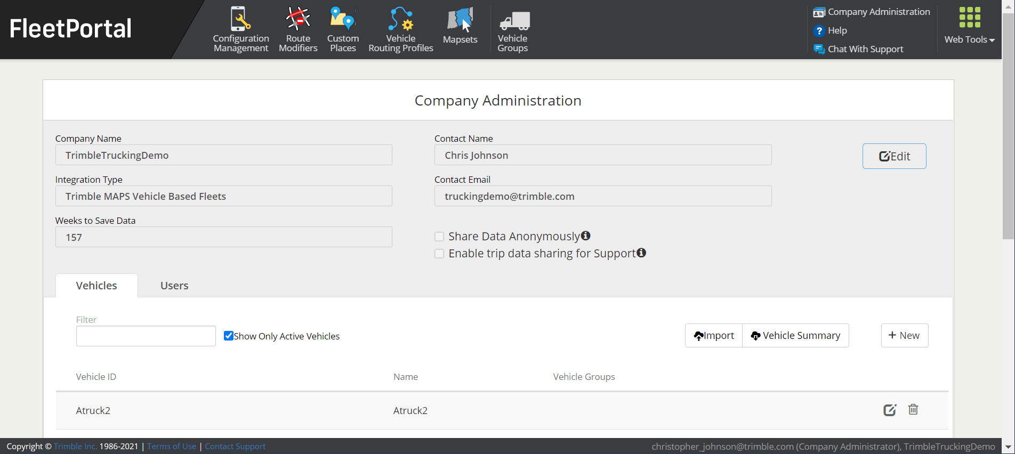Switch to the Vehicles tab
The width and height of the screenshot is (1015, 454).
pyautogui.click(x=96, y=286)
